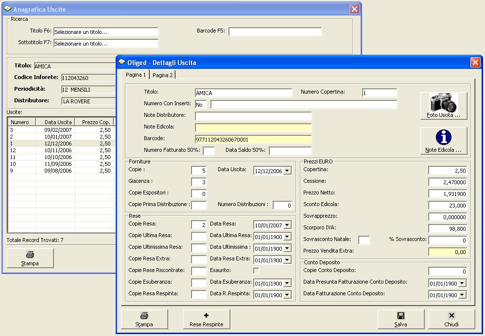Click Stampa printer button in Anagrafica Uscite window

(x=30, y=258)
